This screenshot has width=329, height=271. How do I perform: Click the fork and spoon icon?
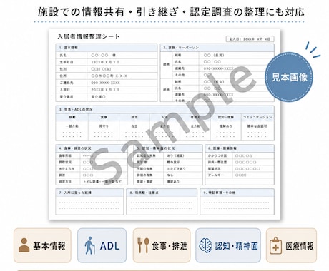pos(143,245)
